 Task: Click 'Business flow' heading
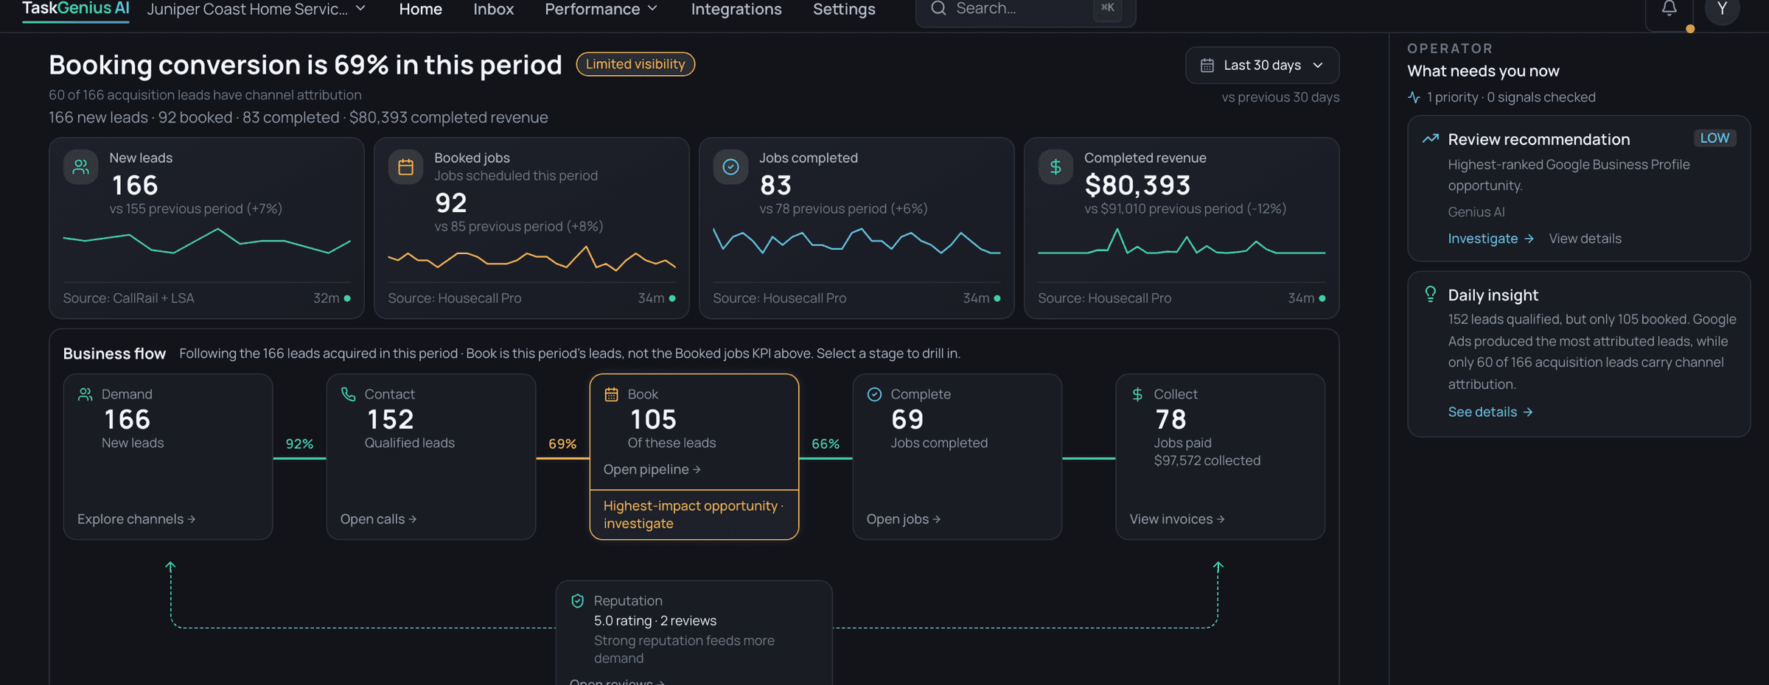coord(114,354)
